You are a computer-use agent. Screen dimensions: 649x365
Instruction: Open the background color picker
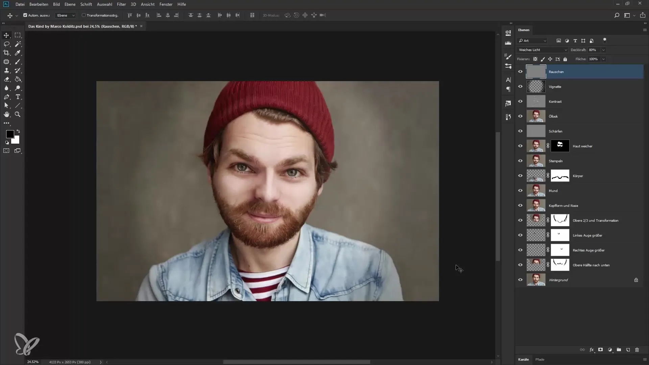(17, 141)
